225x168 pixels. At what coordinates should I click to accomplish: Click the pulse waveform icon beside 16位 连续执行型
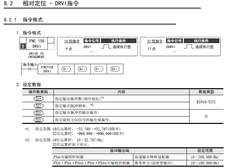tap(106, 47)
